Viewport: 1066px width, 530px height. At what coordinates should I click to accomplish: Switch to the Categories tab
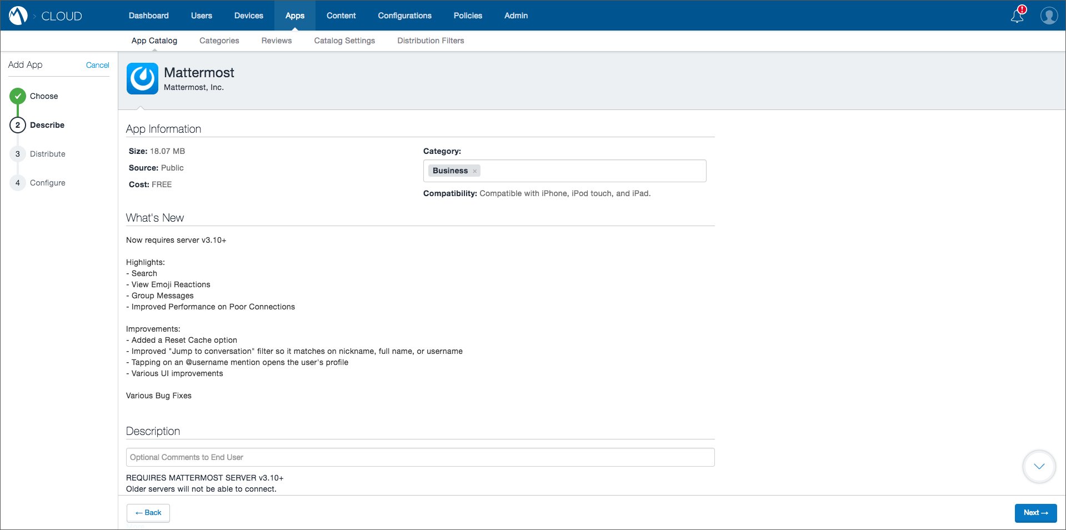tap(219, 41)
